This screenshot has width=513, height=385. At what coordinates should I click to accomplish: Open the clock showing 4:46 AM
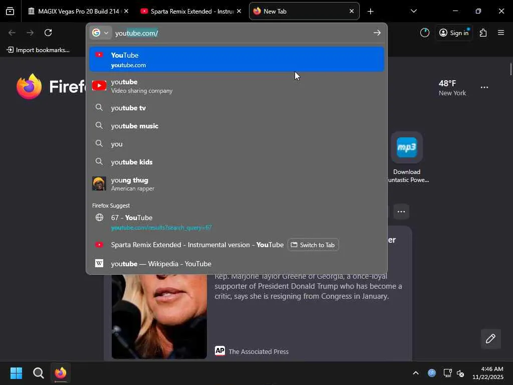click(x=488, y=373)
